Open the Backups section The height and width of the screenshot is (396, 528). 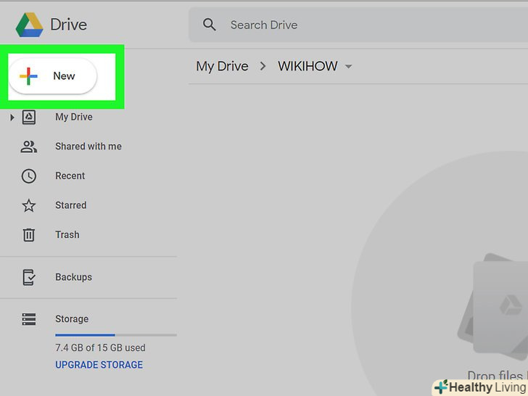pos(73,277)
